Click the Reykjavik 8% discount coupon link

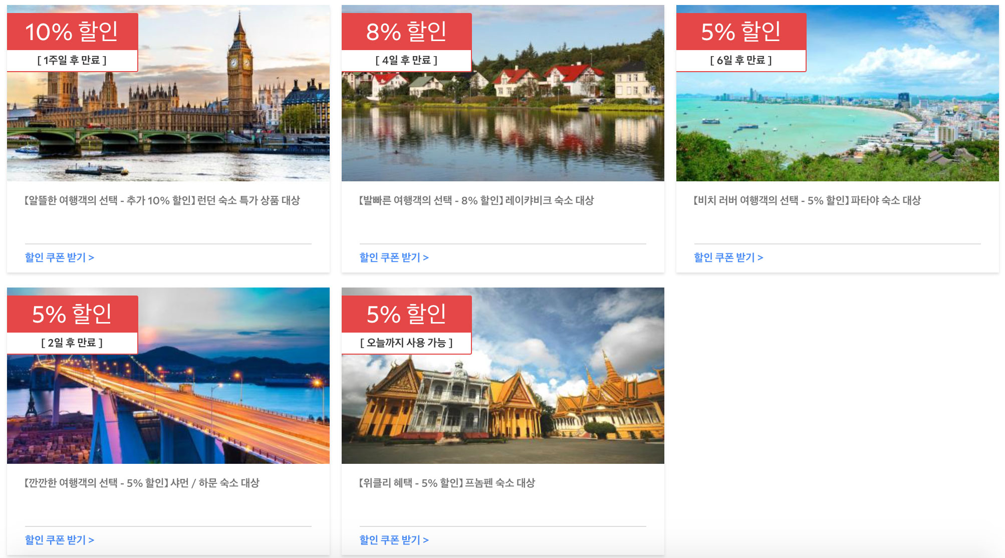click(394, 257)
